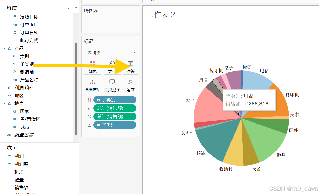Image resolution: width=319 pixels, height=194 pixels.
Task: Click the 收纳具 pie slice label
Action: coord(226,169)
